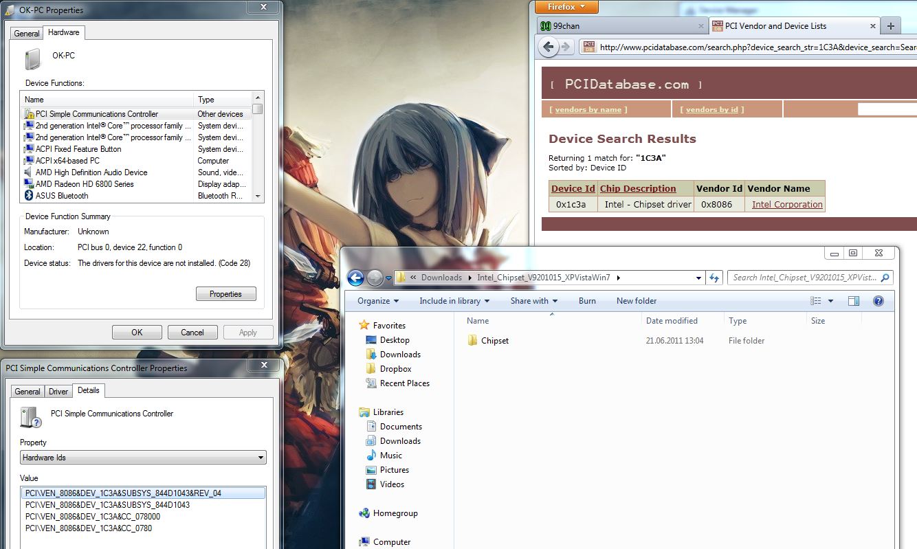Select Recent Places in navigation pane
Image resolution: width=917 pixels, height=549 pixels.
(404, 383)
